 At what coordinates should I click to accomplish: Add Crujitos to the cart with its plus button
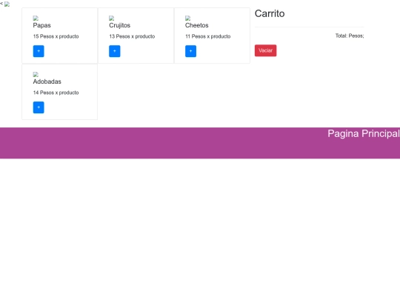115,51
